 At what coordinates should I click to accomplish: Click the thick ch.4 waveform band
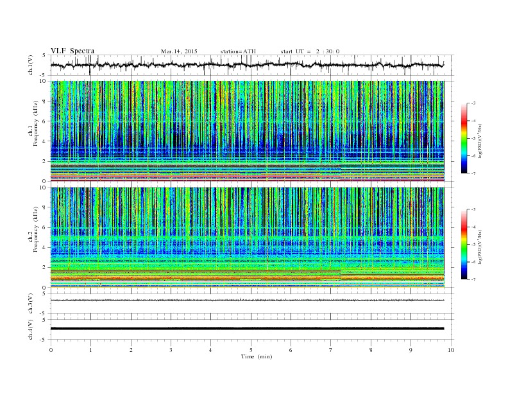tap(247, 329)
